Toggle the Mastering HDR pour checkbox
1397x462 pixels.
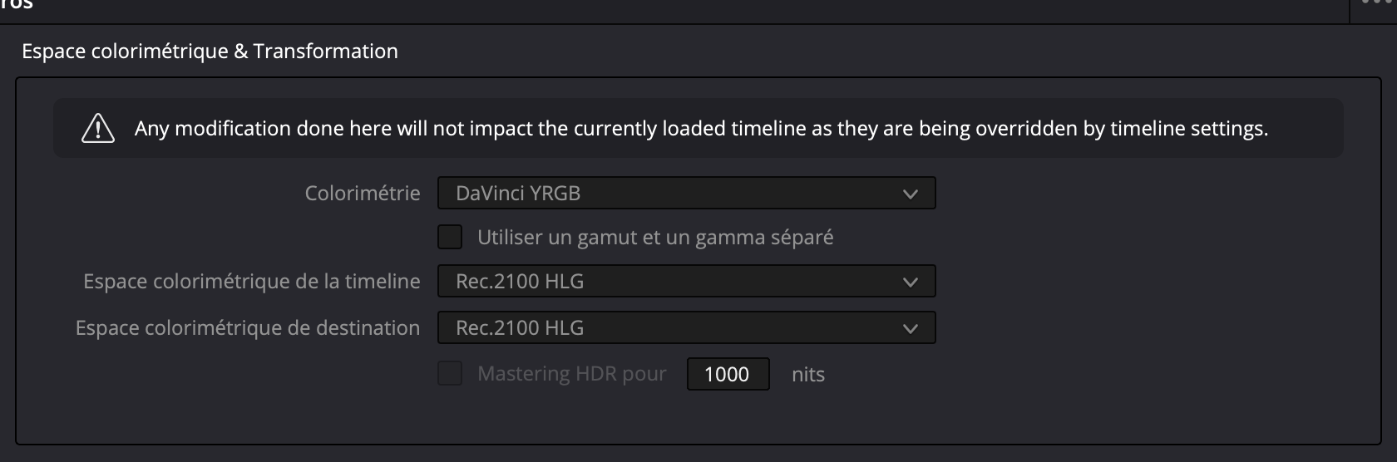450,374
